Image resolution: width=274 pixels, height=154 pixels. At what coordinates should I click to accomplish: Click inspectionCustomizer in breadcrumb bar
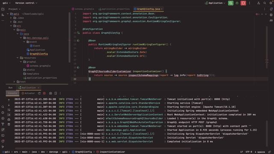click(110, 152)
